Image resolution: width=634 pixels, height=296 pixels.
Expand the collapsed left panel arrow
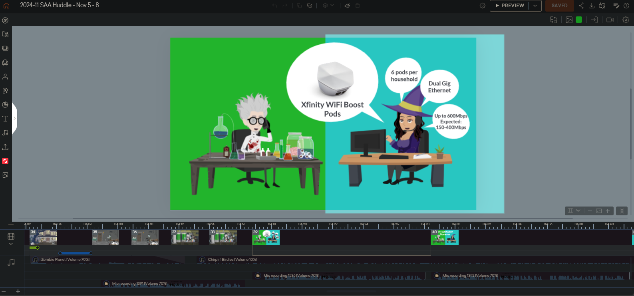[14, 118]
